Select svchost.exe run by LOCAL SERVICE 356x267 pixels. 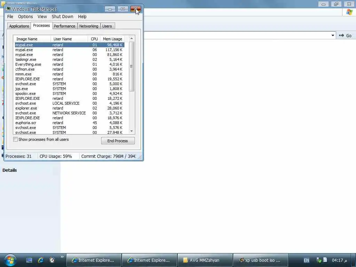70,103
